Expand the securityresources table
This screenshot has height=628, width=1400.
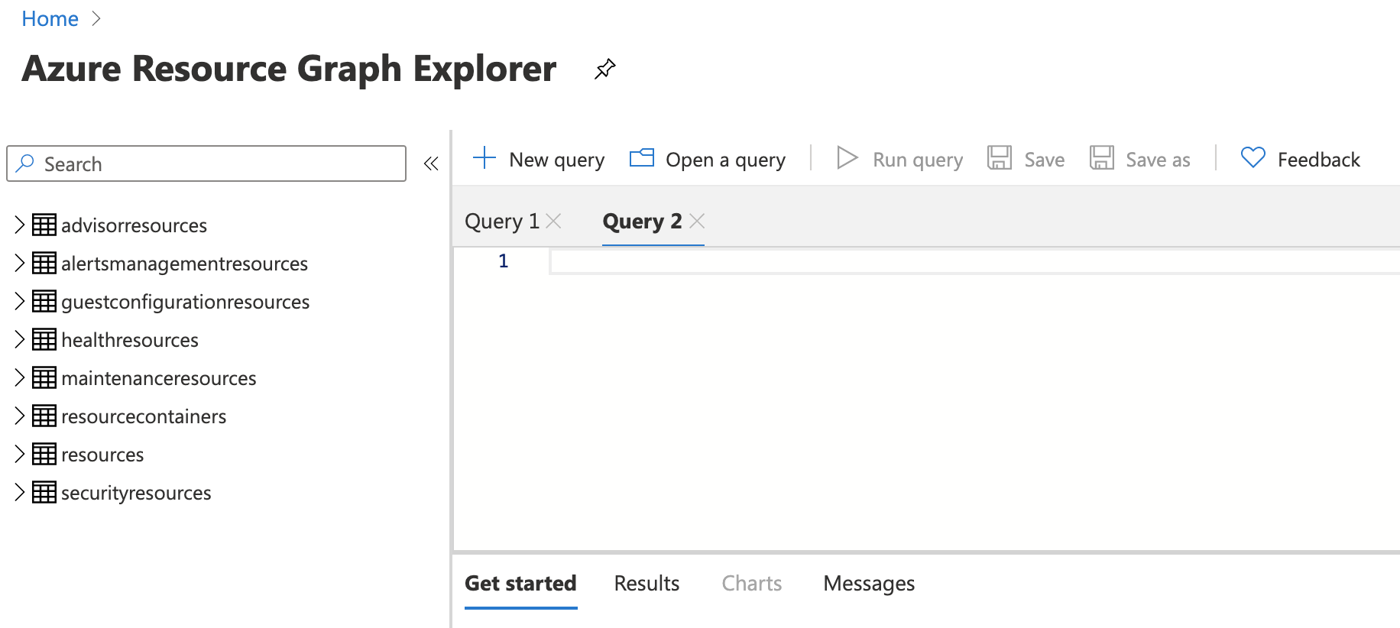click(20, 492)
